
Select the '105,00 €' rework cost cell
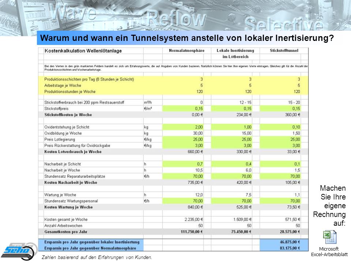coord(292,183)
